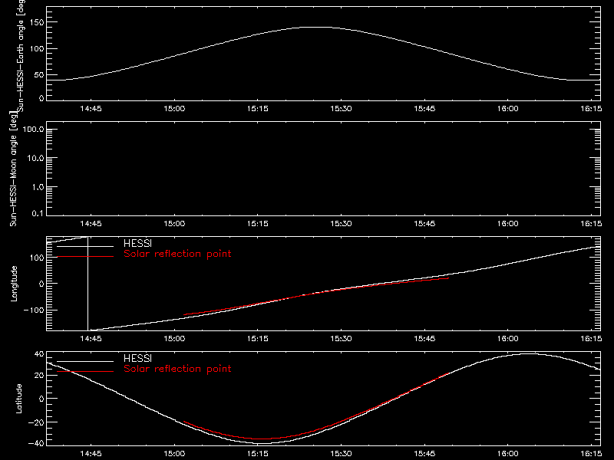The height and width of the screenshot is (460, 614).
Task: Click white HESSI legend line in Longitude plot
Action: click(x=85, y=246)
